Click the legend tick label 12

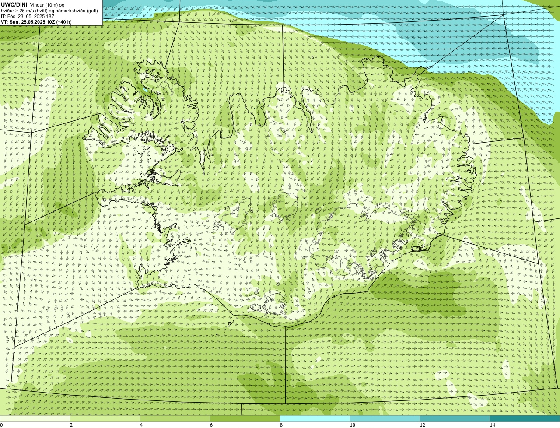coord(422,425)
